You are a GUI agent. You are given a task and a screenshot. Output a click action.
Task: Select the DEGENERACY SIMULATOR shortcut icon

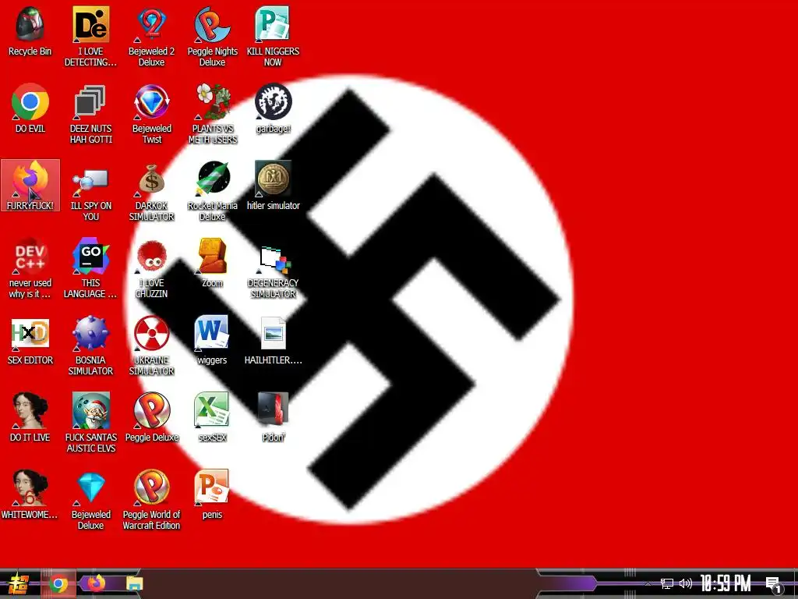[274, 259]
